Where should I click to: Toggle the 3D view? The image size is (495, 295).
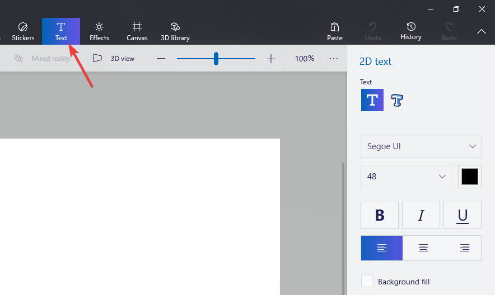pyautogui.click(x=114, y=59)
